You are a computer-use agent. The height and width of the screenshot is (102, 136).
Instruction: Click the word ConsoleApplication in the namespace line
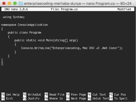pos(33,25)
